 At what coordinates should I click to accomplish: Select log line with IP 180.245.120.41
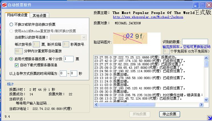[x=140, y=88]
